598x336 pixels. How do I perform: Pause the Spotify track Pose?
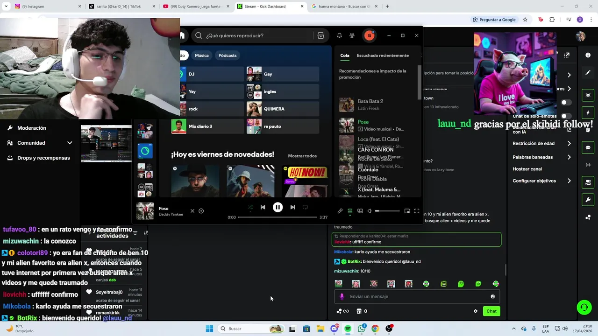pos(278,207)
